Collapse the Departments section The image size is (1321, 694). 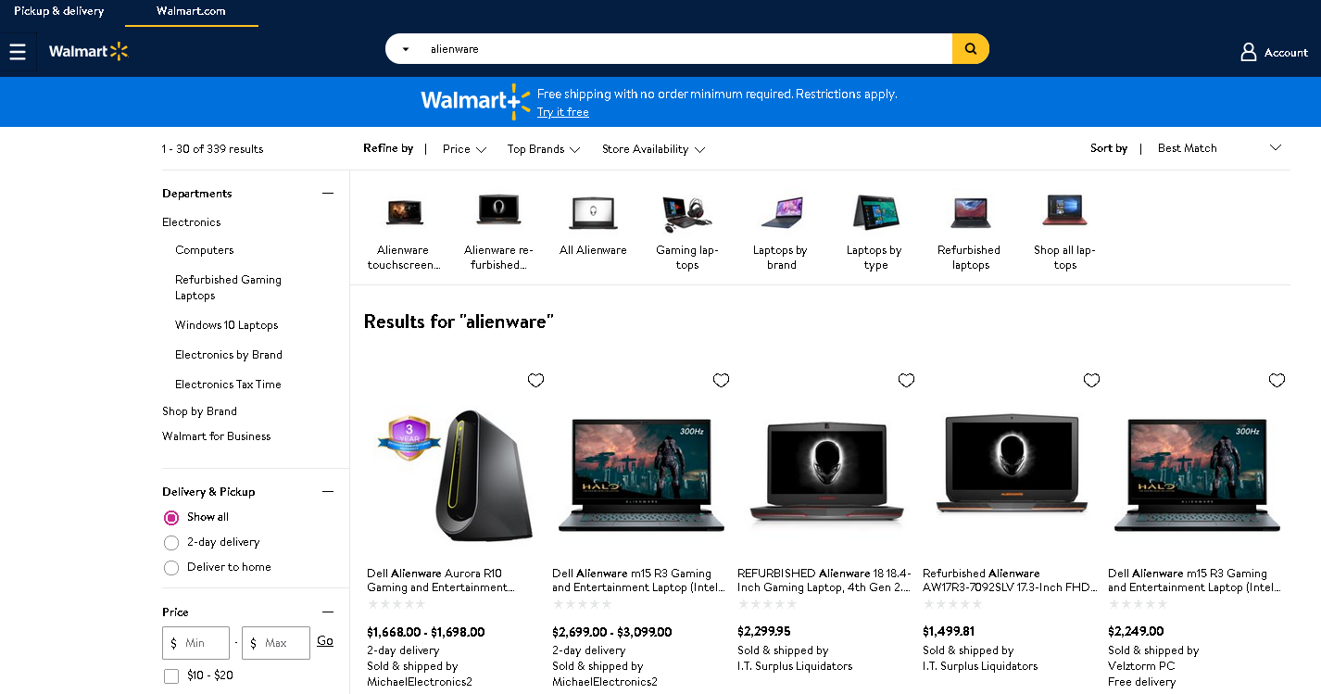327,194
